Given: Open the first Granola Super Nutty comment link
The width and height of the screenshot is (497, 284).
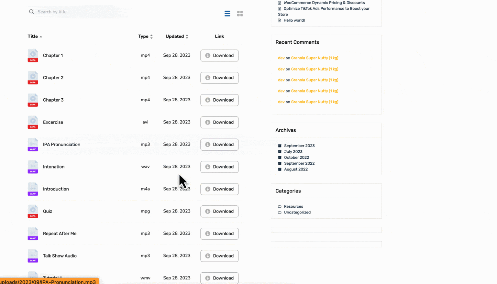Looking at the screenshot, I should [314, 58].
